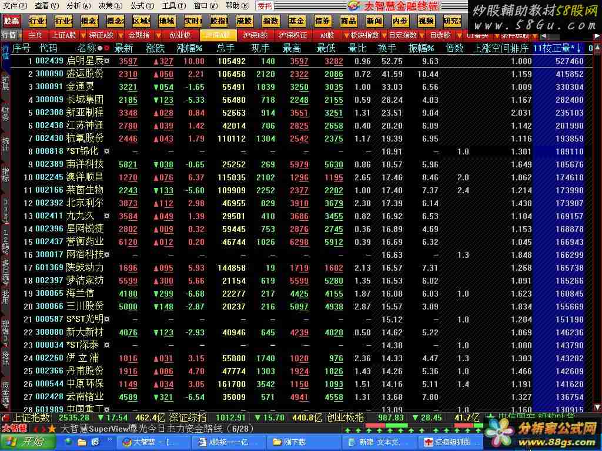Switch to the 沪深B股 tab
This screenshot has width=602, height=451.
pyautogui.click(x=255, y=35)
